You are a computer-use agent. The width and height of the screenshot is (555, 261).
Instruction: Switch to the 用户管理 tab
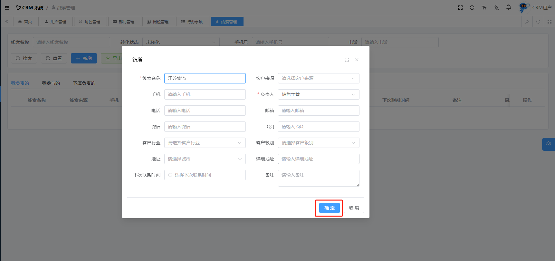point(56,22)
